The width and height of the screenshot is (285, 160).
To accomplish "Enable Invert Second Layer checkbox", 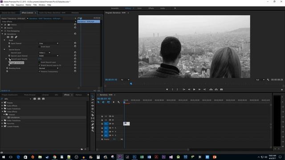I will pyautogui.click(x=40, y=62).
